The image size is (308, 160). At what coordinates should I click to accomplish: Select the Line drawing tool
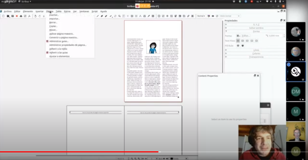[98, 16]
